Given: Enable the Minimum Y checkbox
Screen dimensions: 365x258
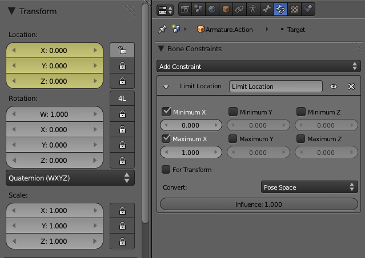Looking at the screenshot, I should pyautogui.click(x=233, y=112).
